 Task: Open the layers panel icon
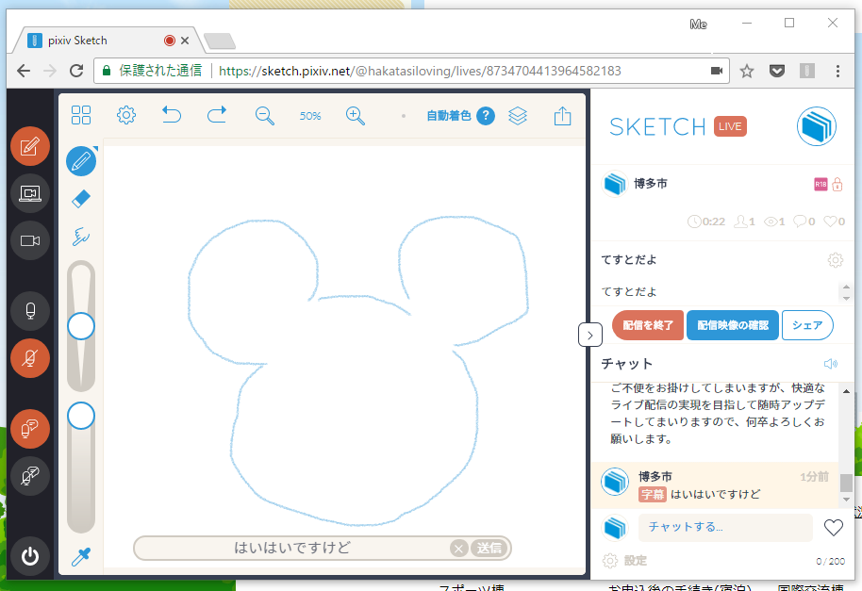tap(518, 116)
